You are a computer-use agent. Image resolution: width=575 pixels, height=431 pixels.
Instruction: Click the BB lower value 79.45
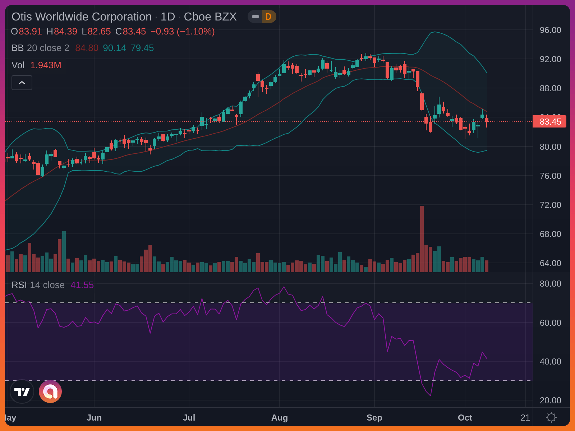click(x=142, y=48)
